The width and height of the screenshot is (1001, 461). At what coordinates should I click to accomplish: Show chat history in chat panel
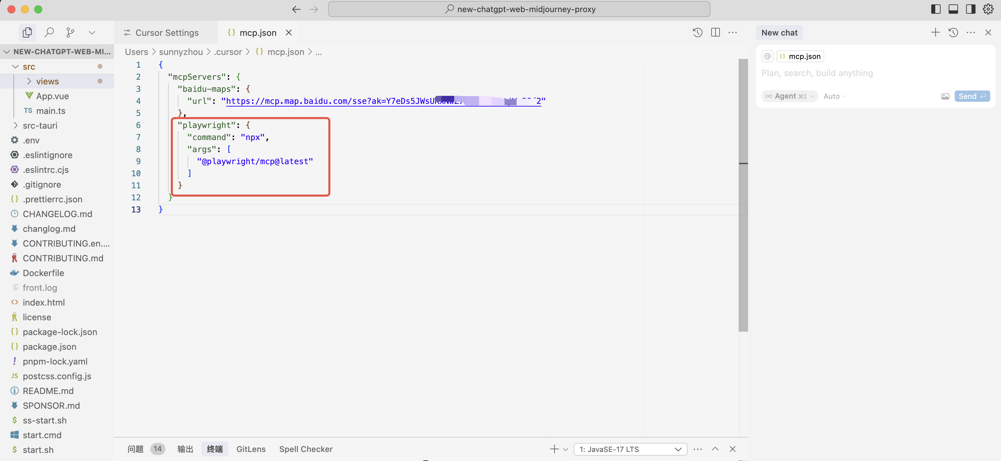point(953,32)
